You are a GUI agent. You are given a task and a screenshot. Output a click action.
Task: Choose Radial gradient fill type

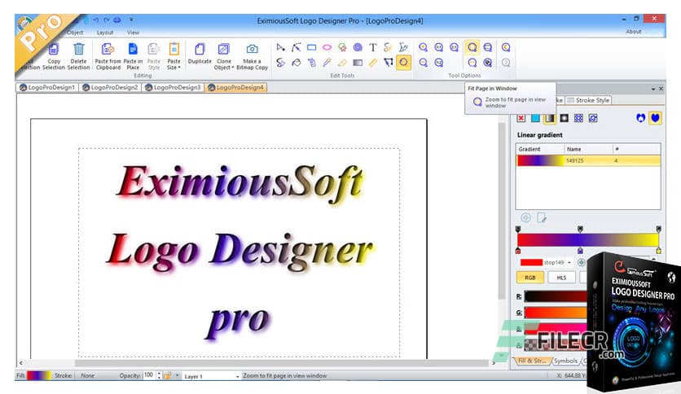coord(565,118)
